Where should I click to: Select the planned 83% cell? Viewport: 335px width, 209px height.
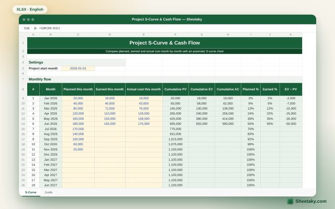pos(251,134)
